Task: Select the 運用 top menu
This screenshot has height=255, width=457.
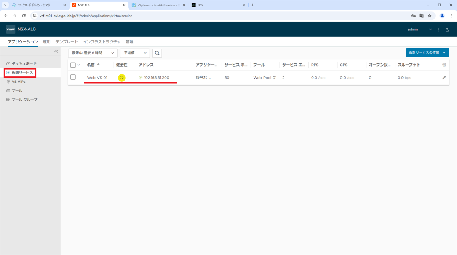Action: click(x=46, y=42)
